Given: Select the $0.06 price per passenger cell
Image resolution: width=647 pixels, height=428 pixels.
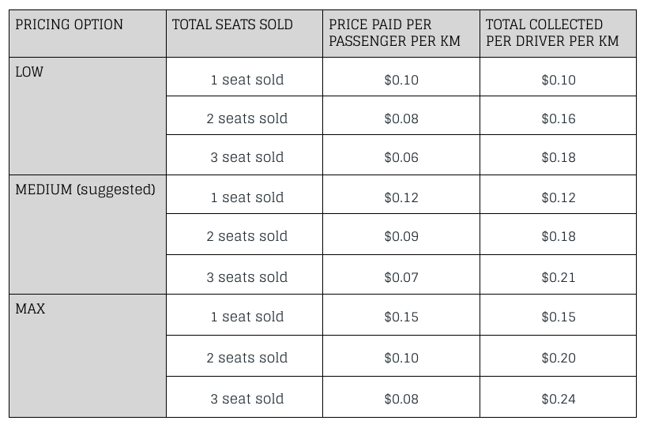Looking at the screenshot, I should [401, 155].
